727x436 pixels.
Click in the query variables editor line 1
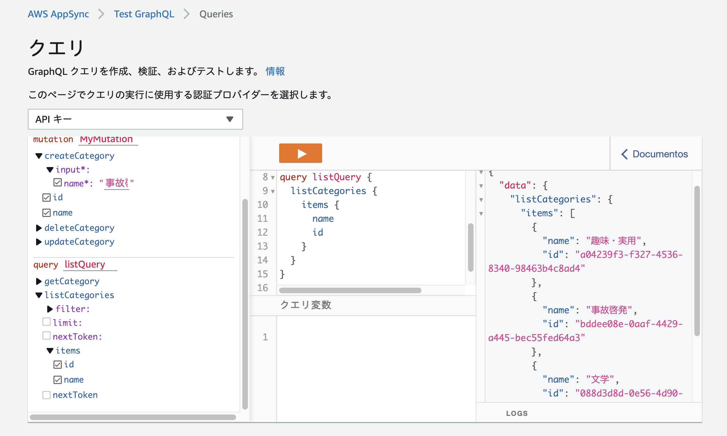[376, 337]
